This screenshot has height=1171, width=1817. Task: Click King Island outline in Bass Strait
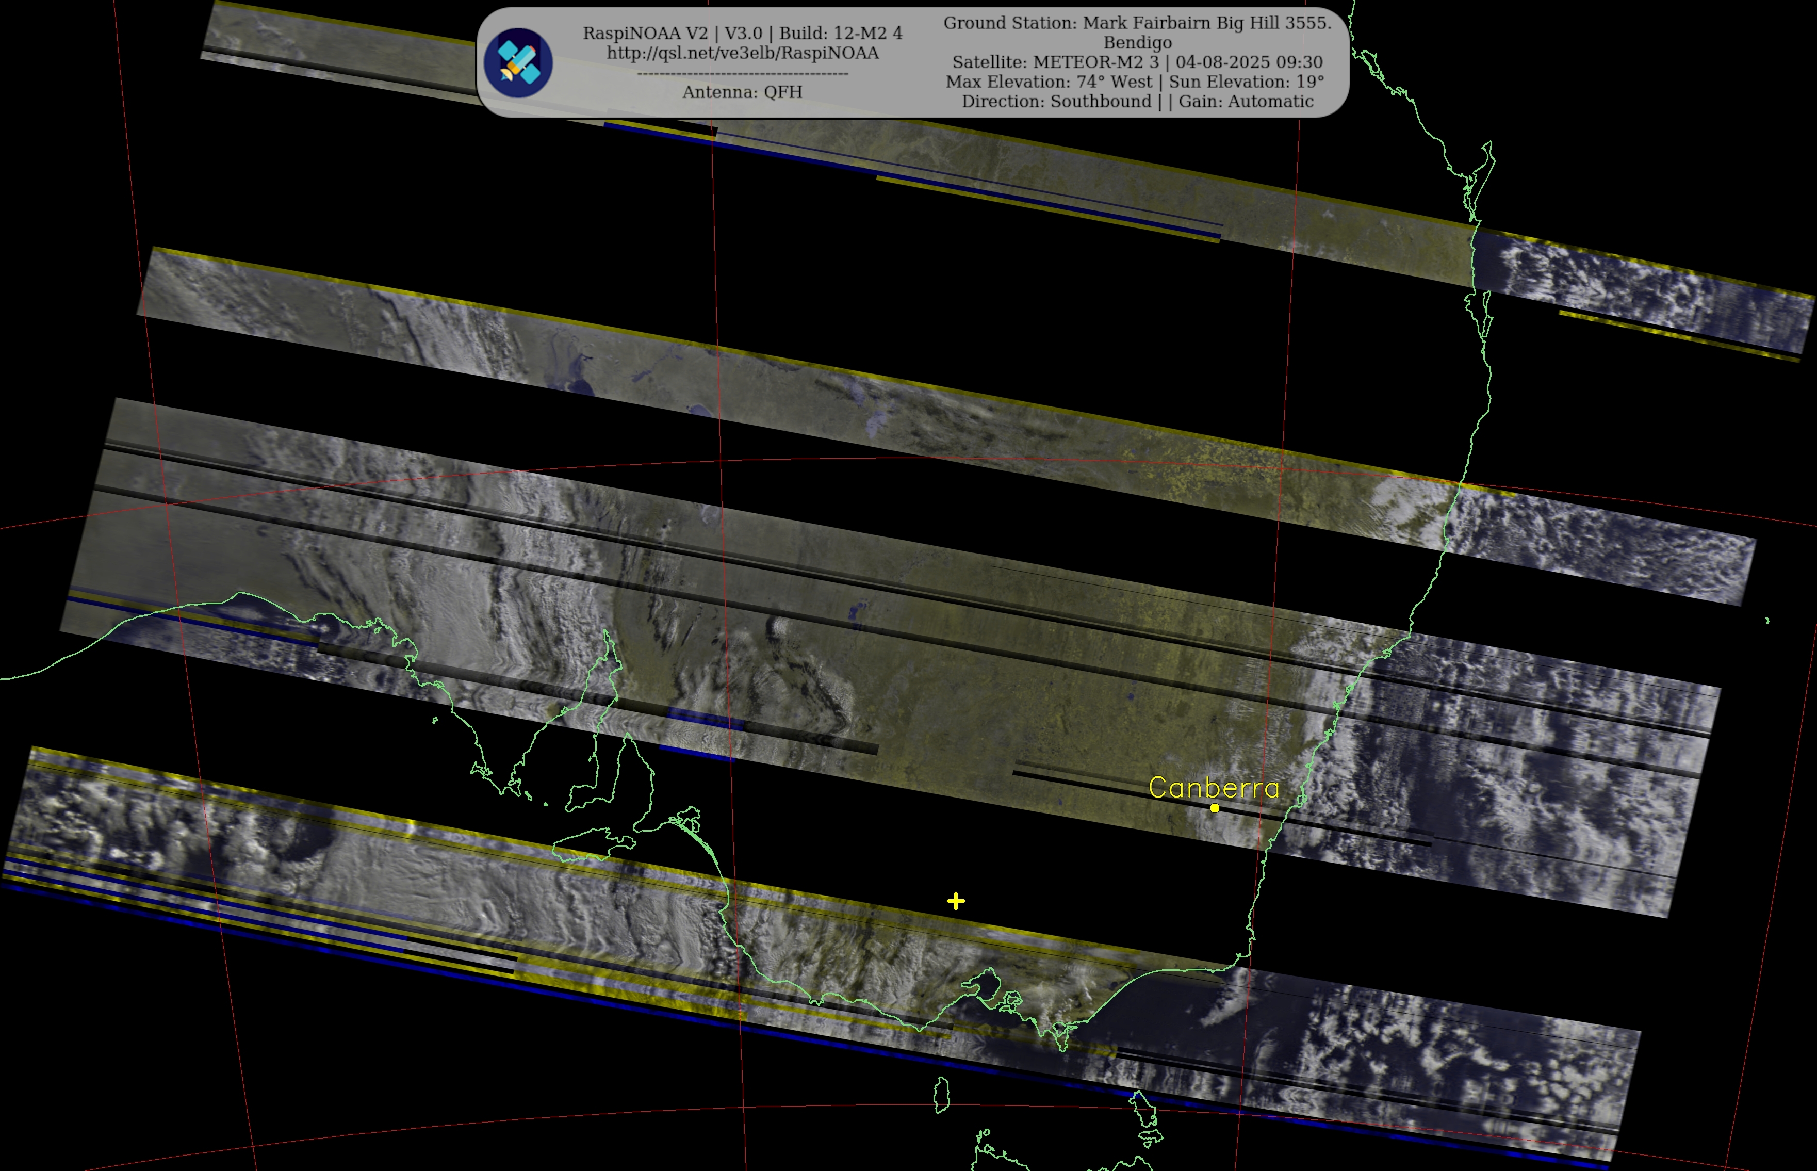[942, 1095]
